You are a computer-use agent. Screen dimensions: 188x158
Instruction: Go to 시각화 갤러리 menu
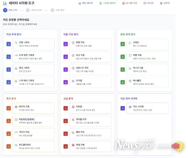pyautogui.click(x=108, y=3)
